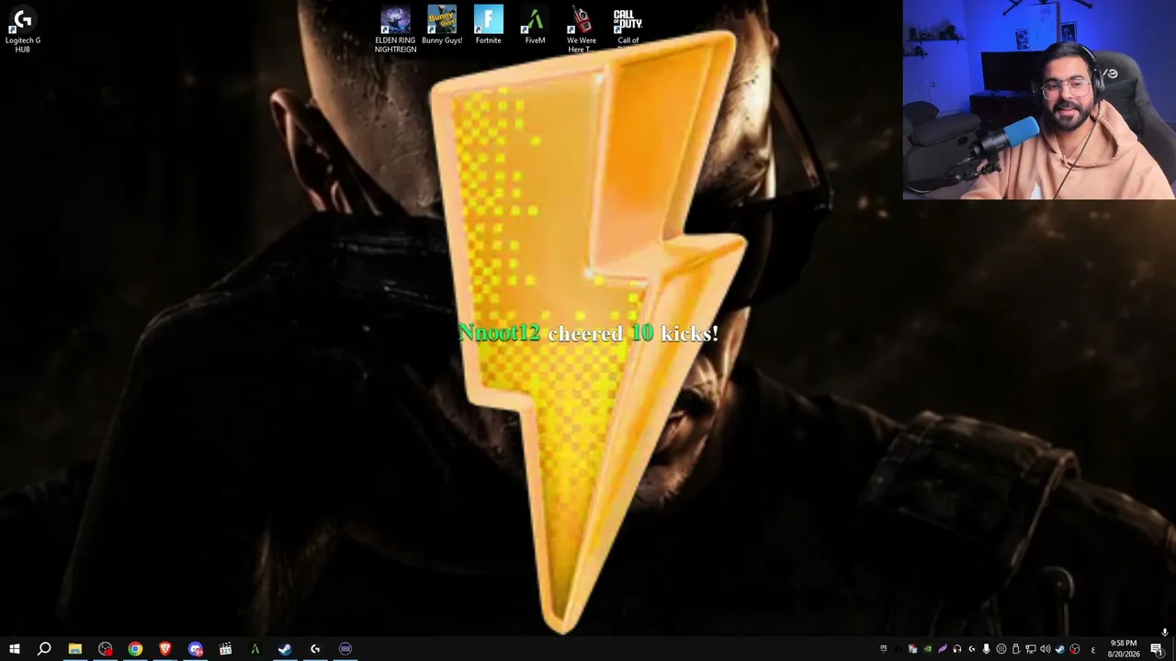Open the network status tray icon
Viewport: 1176px width, 661px height.
(x=1030, y=649)
